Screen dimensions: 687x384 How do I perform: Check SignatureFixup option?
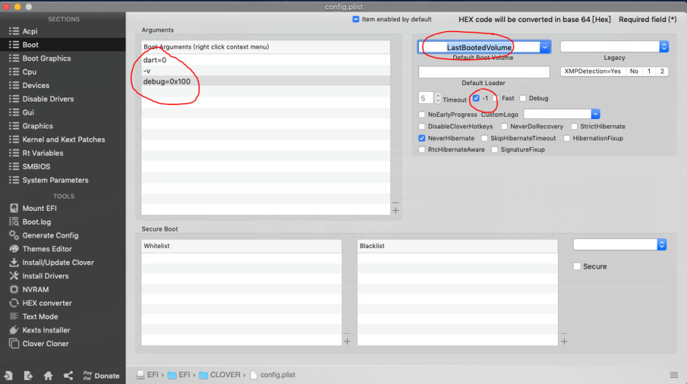click(x=495, y=149)
